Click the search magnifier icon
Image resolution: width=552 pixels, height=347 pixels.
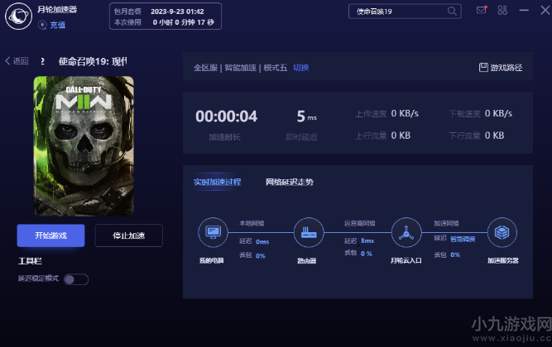pos(452,12)
